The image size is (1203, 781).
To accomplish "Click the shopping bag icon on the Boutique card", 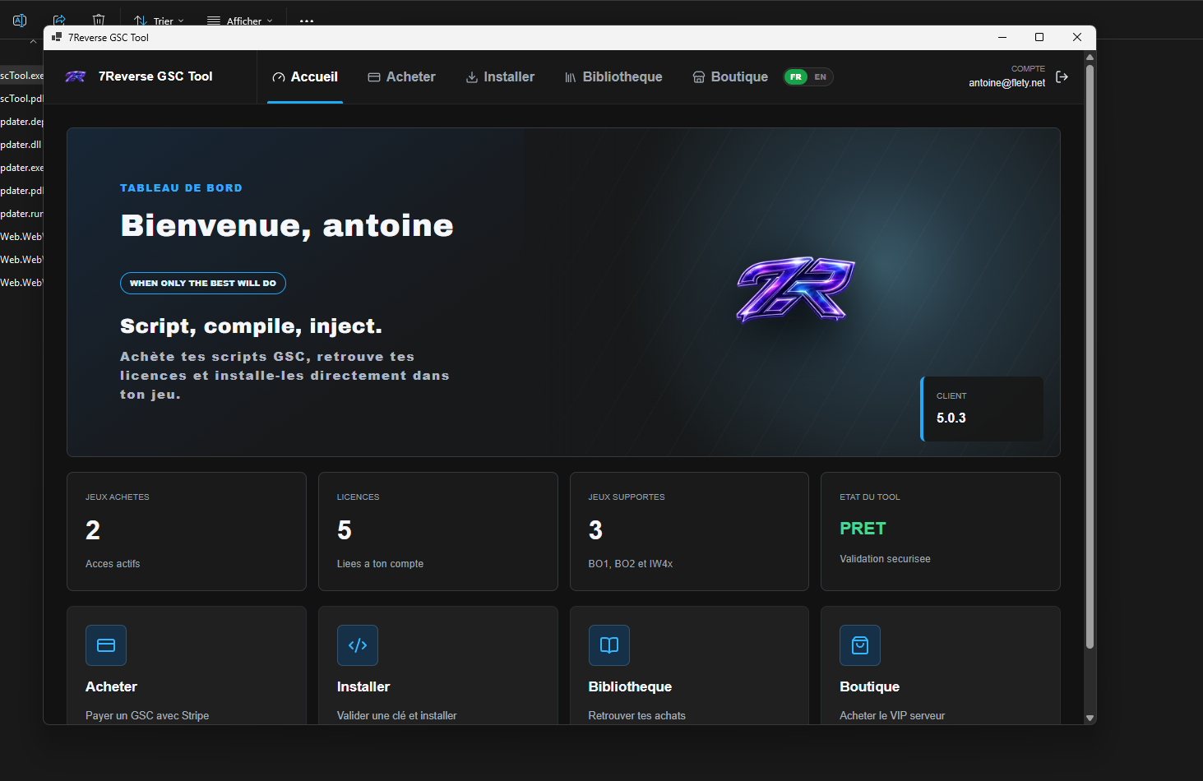I will click(x=860, y=645).
